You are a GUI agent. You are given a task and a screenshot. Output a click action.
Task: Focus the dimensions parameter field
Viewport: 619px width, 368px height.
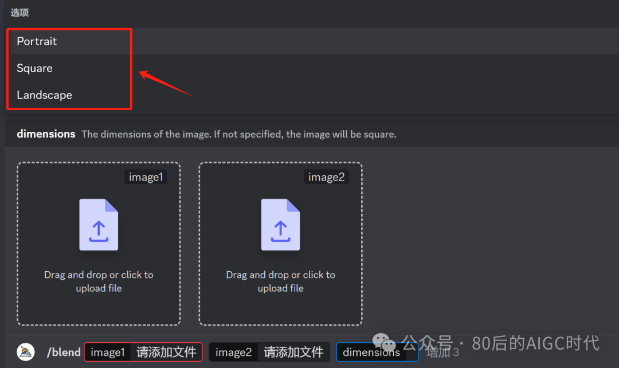click(377, 352)
